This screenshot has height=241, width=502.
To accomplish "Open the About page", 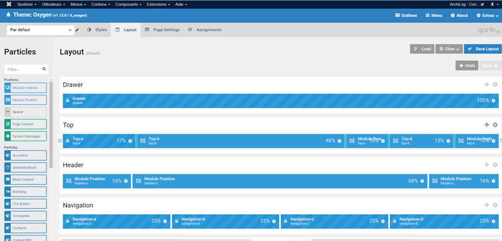I will coord(459,15).
